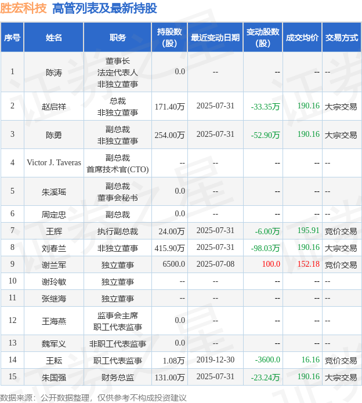
Task: Click the name 陈勇 in row 3
Action: (54, 135)
